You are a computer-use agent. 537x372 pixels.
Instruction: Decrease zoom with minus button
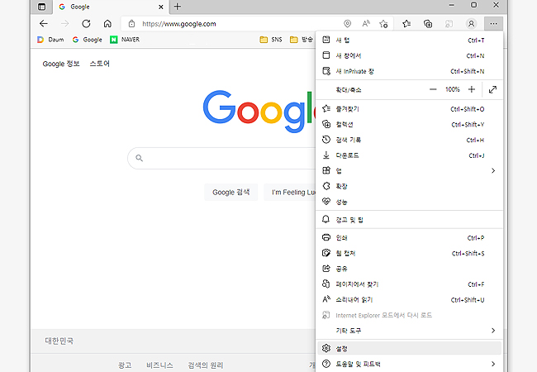click(x=433, y=89)
